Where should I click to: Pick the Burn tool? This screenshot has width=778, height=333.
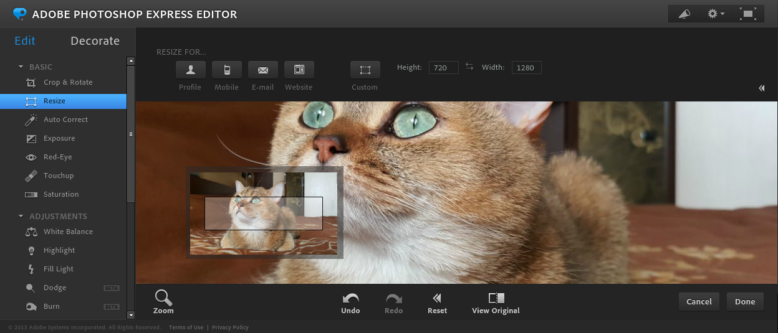pos(63,306)
